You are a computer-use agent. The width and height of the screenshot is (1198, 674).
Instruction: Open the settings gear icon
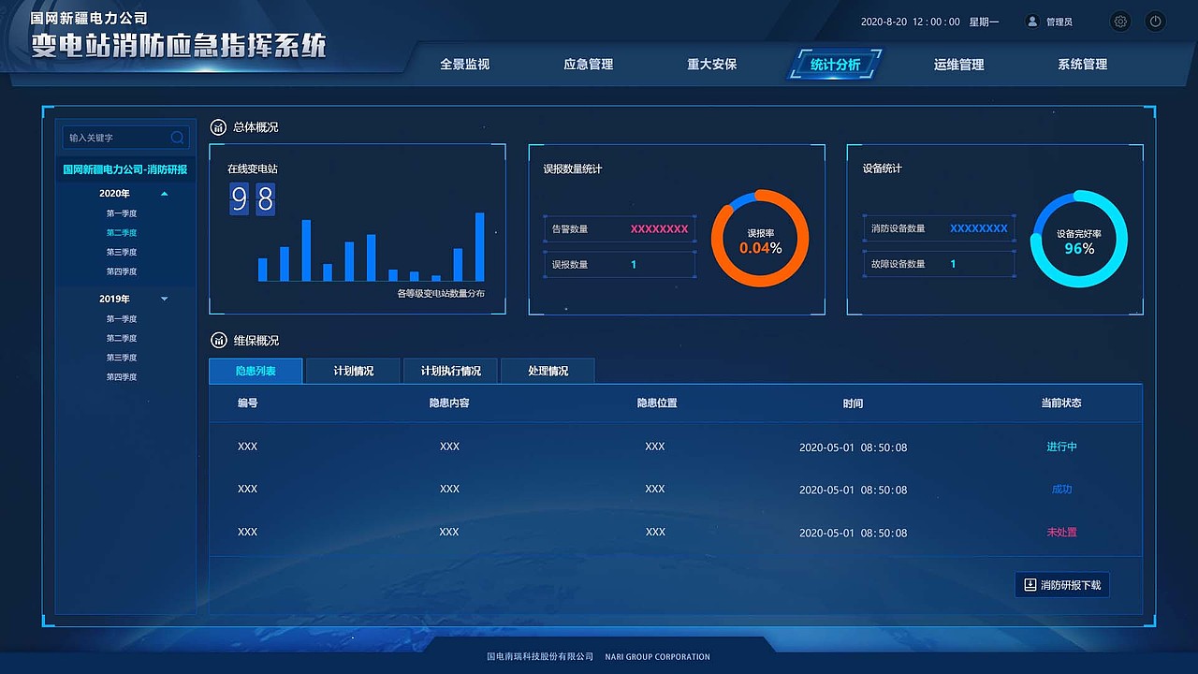pyautogui.click(x=1120, y=21)
